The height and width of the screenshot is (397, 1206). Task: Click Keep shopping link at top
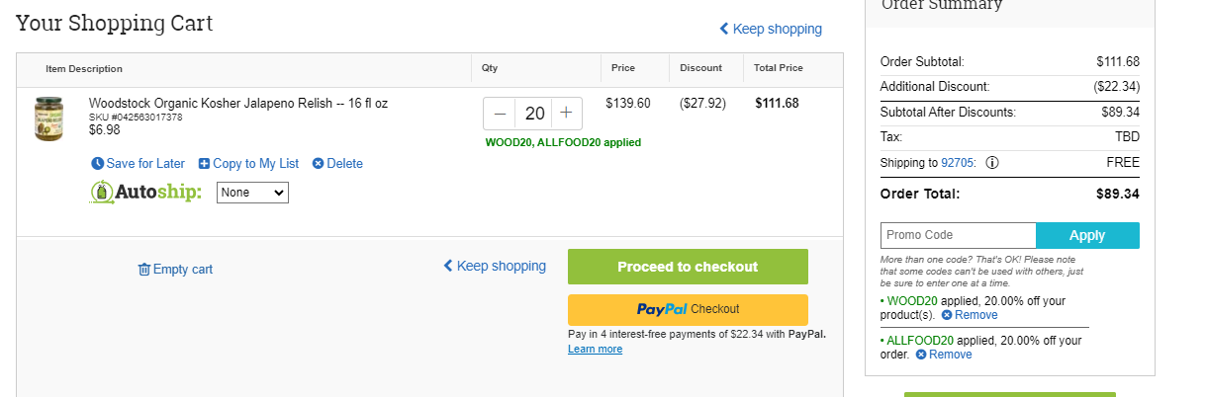click(x=771, y=29)
